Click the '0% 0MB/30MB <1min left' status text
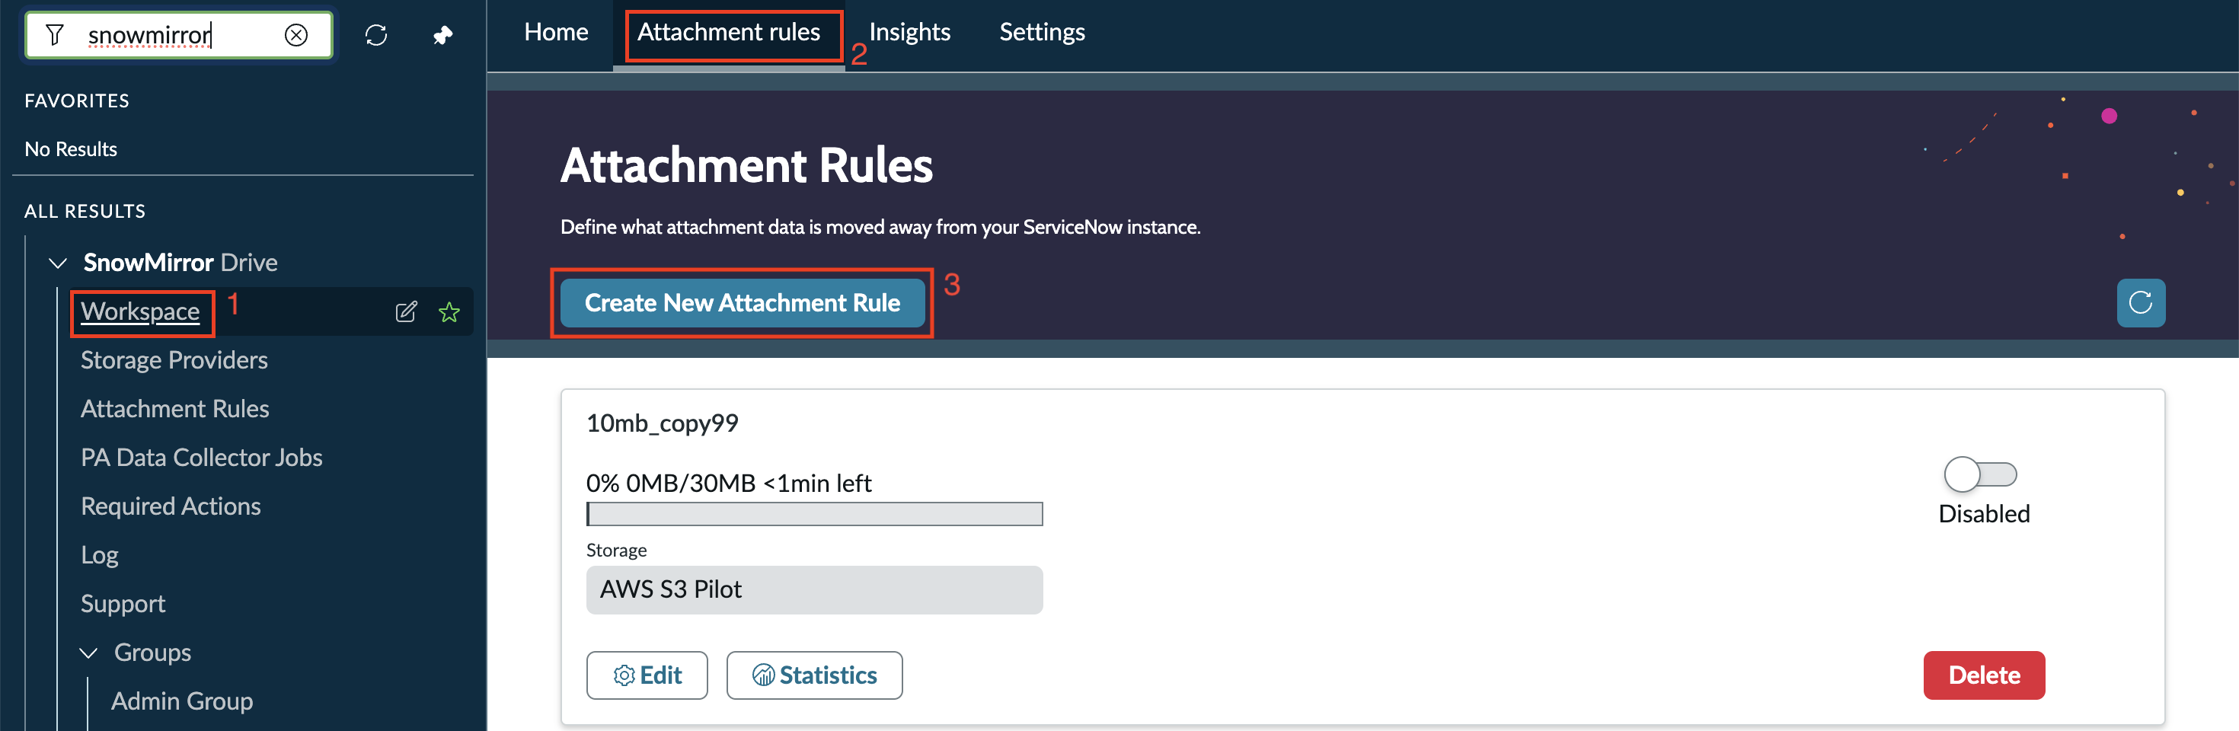The width and height of the screenshot is (2239, 731). pos(728,484)
